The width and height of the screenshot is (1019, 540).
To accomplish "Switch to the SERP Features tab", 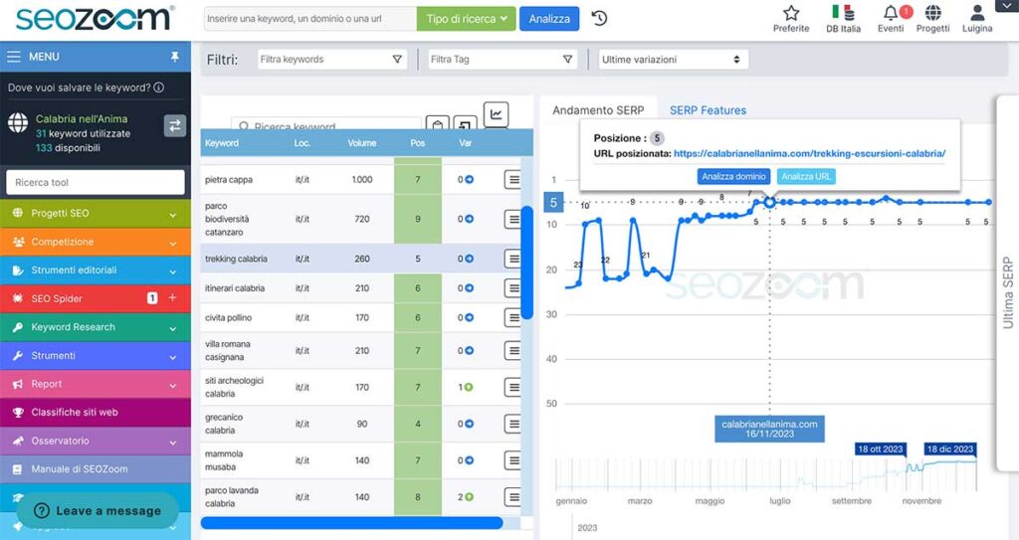I will (708, 110).
